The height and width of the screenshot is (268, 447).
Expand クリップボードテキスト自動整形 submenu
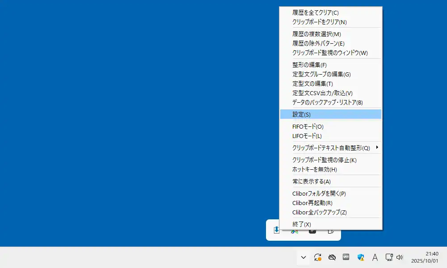[330, 148]
